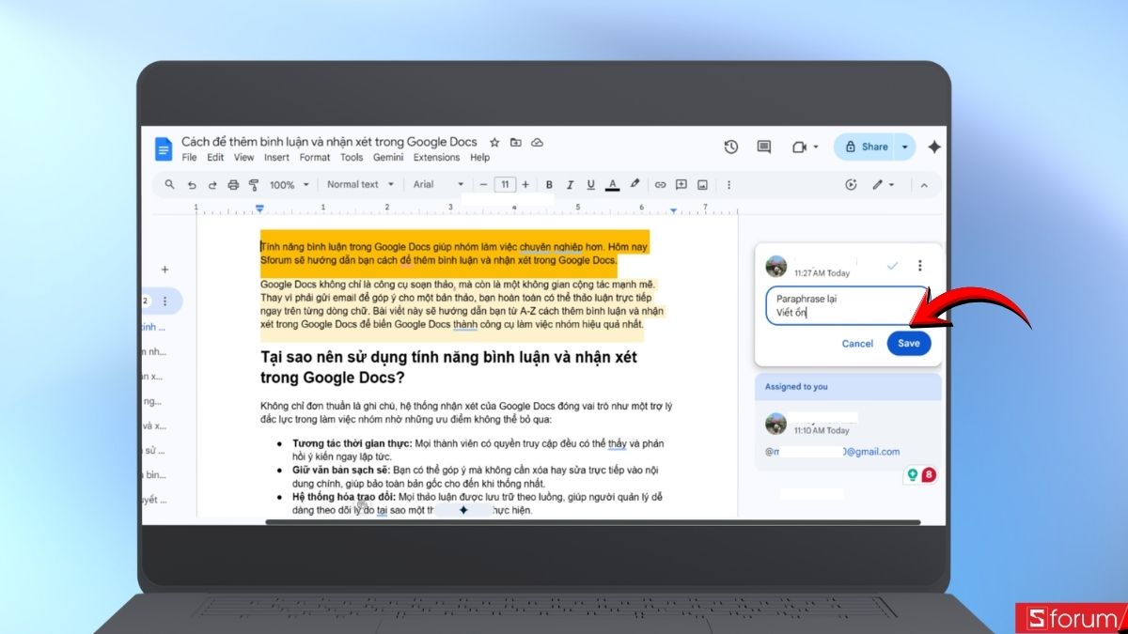Click the green lightbulb extension icon
The height and width of the screenshot is (634, 1128).
[912, 475]
